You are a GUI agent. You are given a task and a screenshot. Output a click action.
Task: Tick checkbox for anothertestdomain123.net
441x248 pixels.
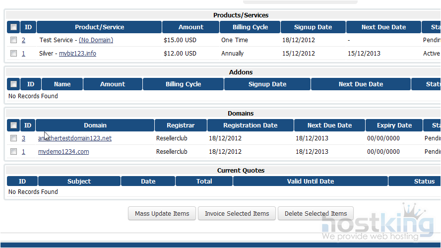(13, 138)
